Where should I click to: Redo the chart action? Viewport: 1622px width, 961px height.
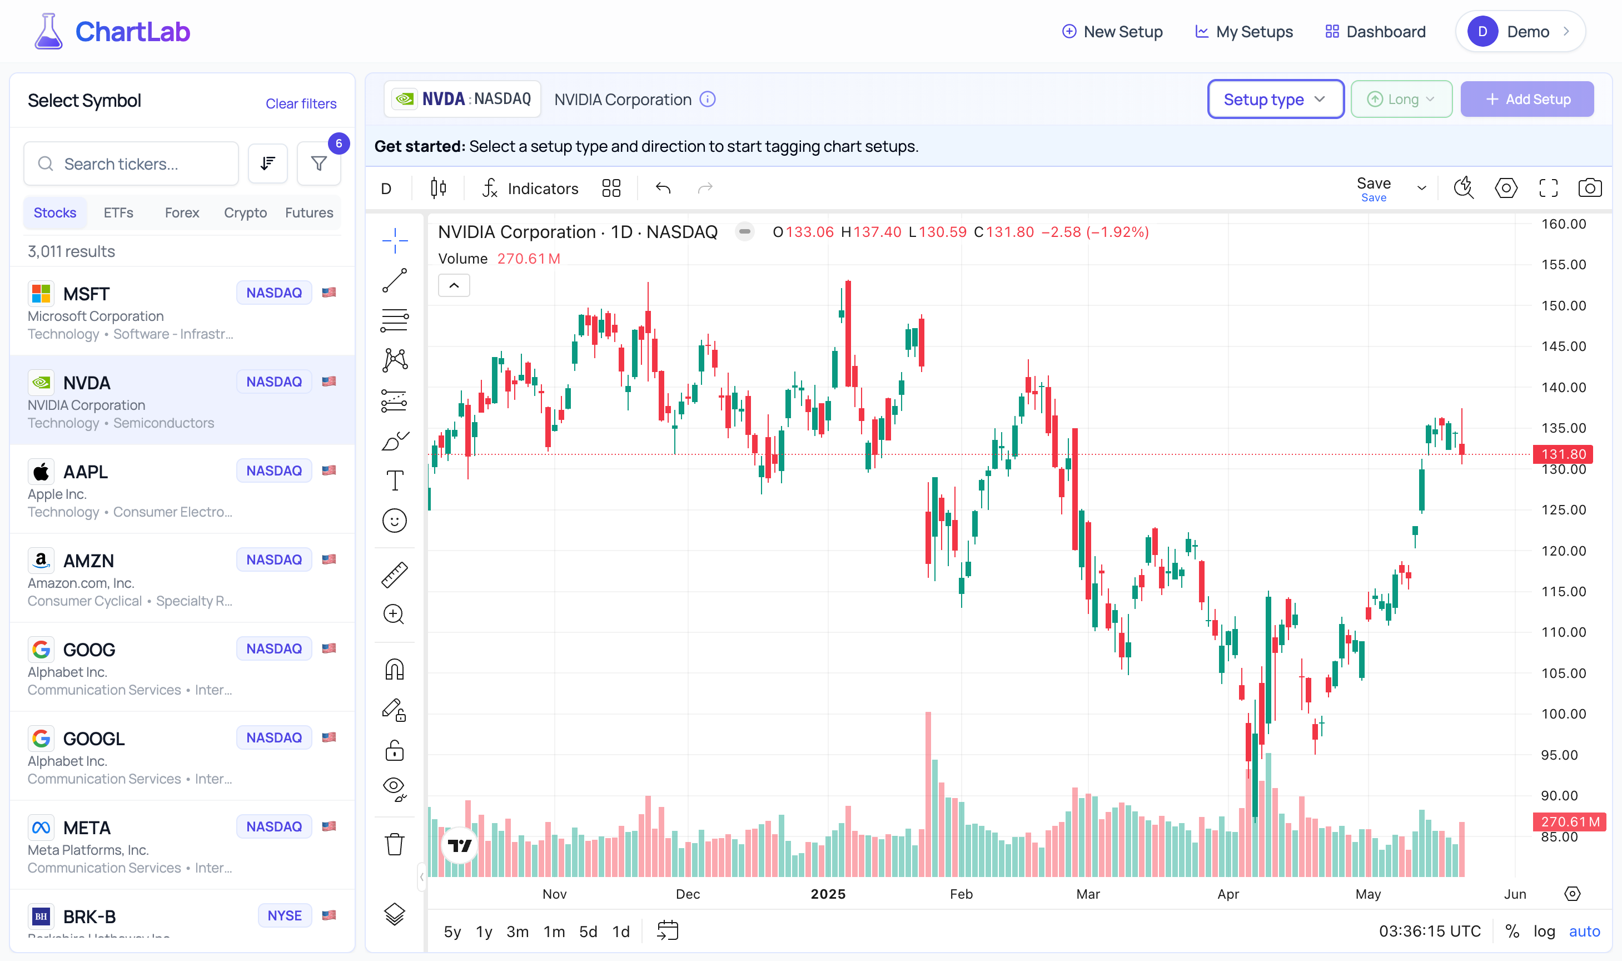pyautogui.click(x=705, y=189)
